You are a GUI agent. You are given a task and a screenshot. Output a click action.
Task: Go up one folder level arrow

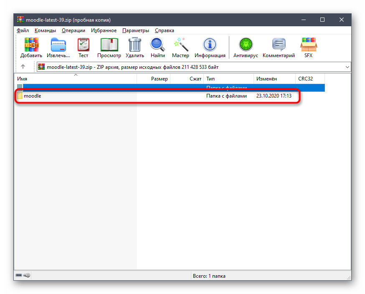click(23, 67)
